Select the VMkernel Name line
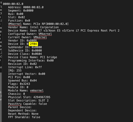Screen dimensions: 133x122 pos(38,24)
